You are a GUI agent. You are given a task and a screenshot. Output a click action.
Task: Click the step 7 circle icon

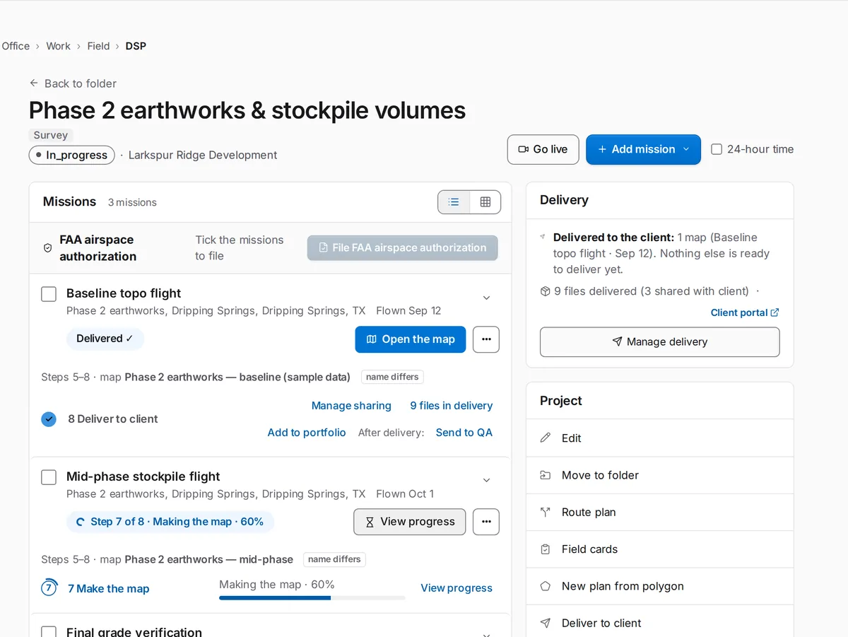49,588
